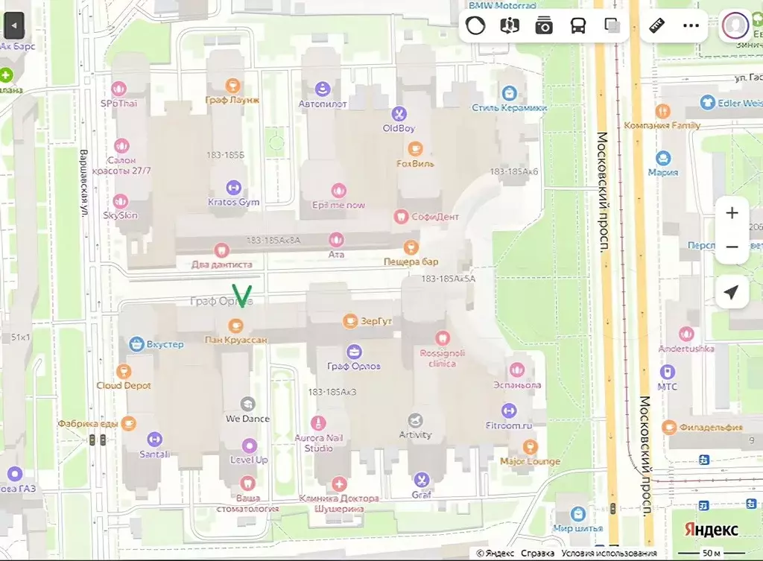Click the Автопилот marker
This screenshot has width=763, height=561.
[x=323, y=89]
